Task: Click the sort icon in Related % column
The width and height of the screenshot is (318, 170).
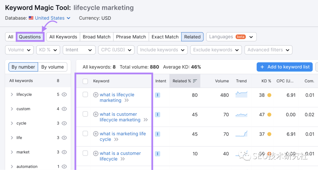Action: coord(195,81)
